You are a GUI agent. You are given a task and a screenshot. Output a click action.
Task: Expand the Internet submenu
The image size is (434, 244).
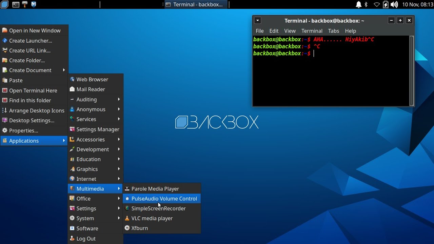tap(96, 179)
